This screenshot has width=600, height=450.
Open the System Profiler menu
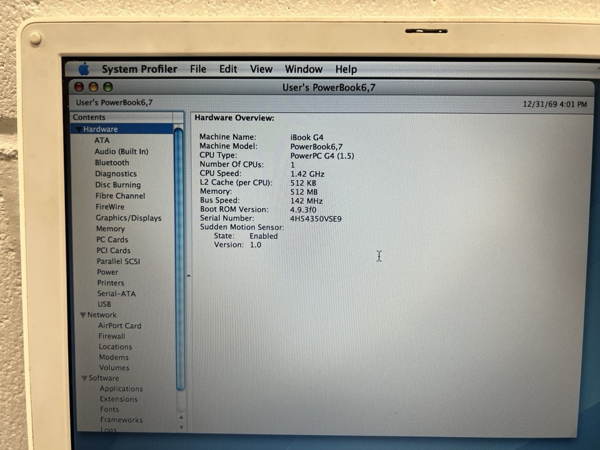coord(139,69)
